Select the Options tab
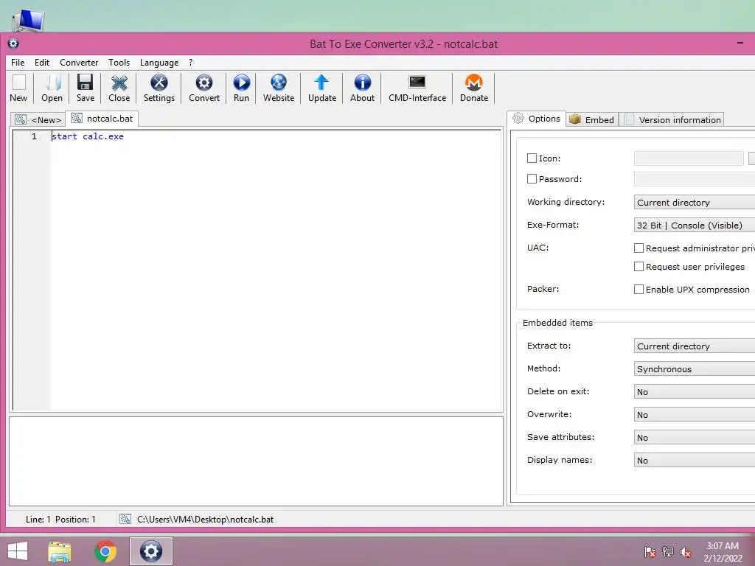755x566 pixels. [537, 119]
